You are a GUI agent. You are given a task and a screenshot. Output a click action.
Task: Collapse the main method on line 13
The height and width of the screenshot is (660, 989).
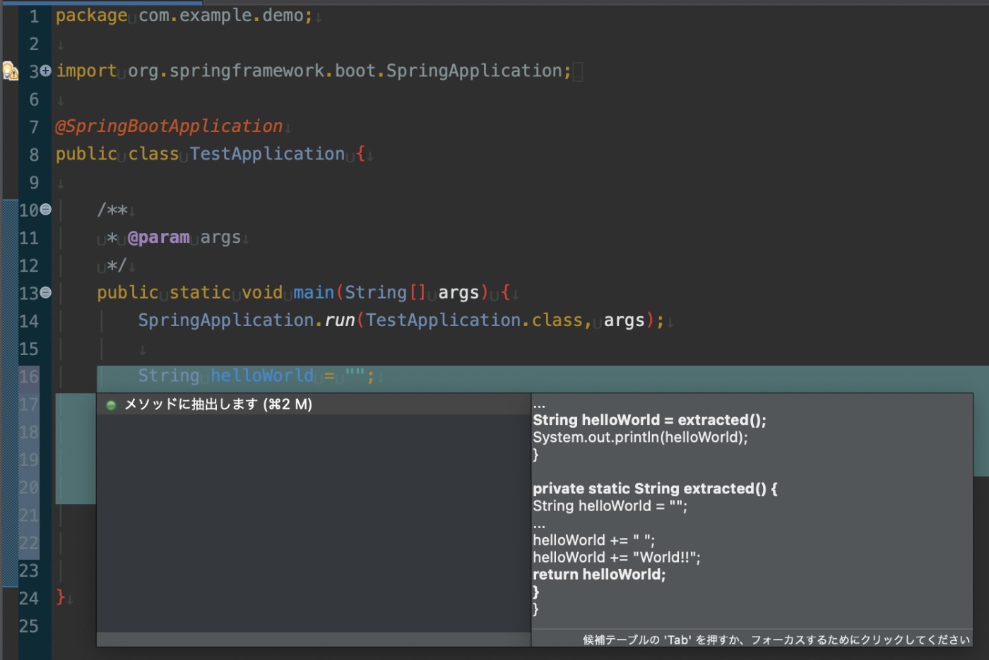coord(46,292)
